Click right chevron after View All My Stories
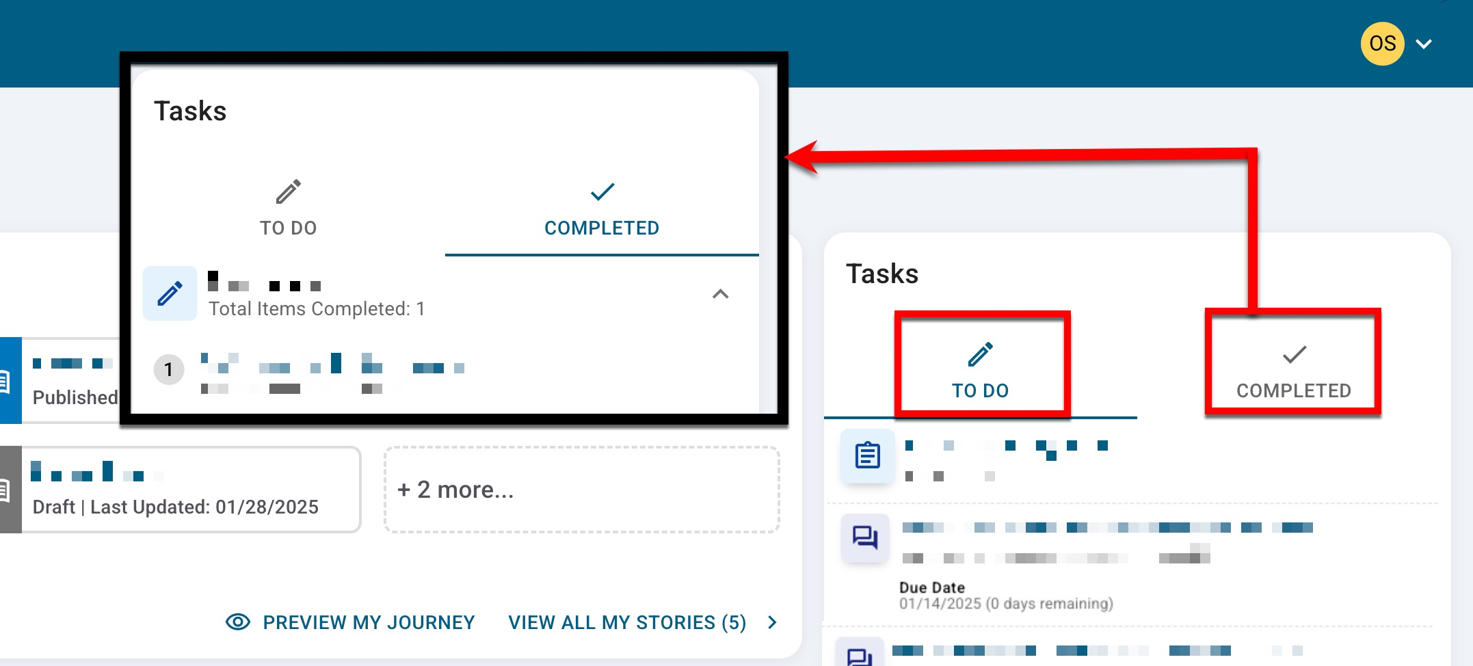This screenshot has width=1473, height=666. pos(772,622)
